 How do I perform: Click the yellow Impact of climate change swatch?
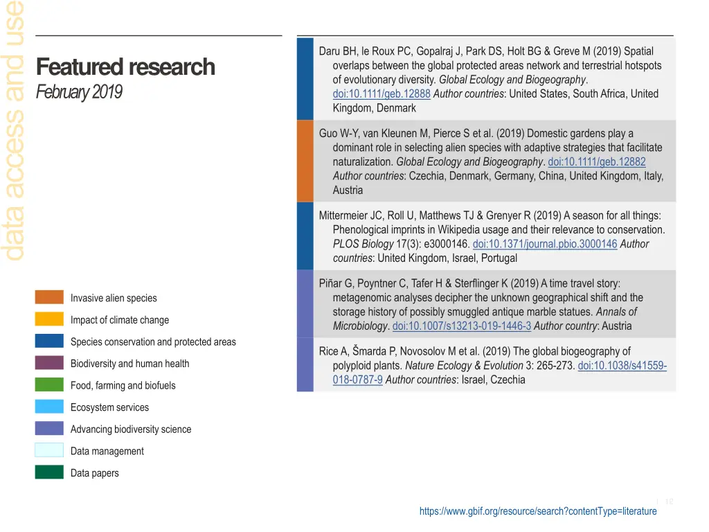pos(49,319)
